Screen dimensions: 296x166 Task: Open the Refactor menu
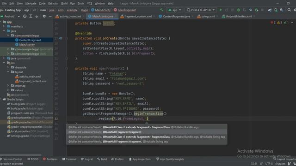(x=53, y=3)
